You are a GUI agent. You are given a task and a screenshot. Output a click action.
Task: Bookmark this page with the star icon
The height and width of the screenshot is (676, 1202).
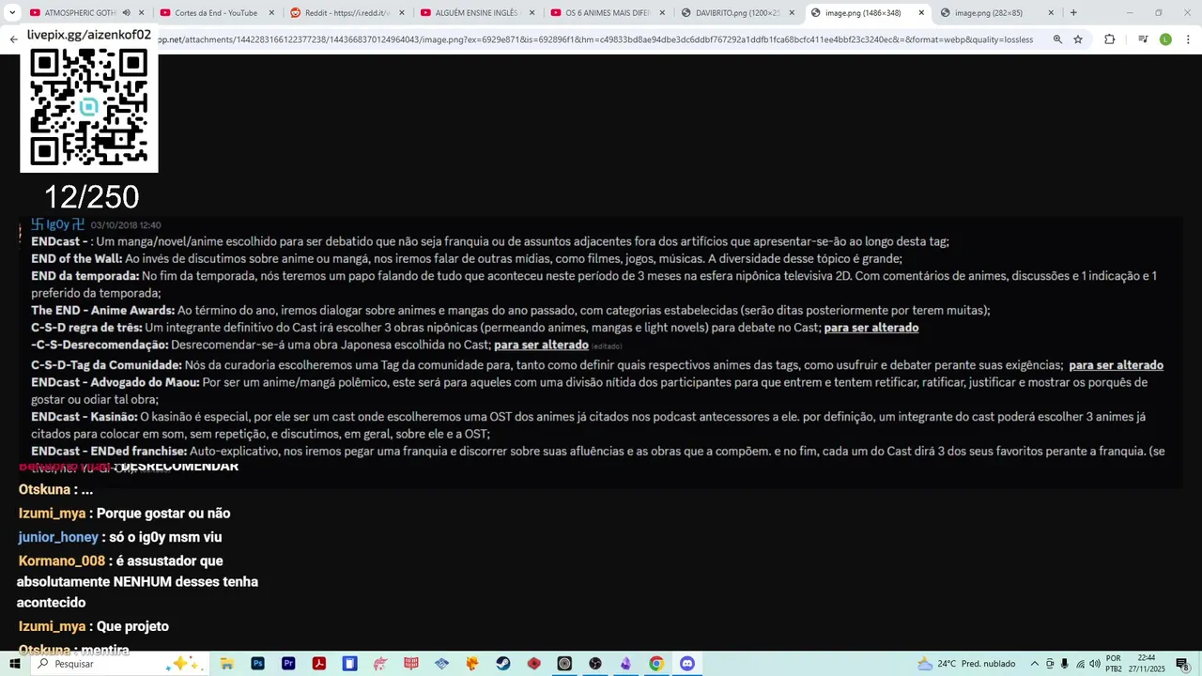coord(1078,39)
